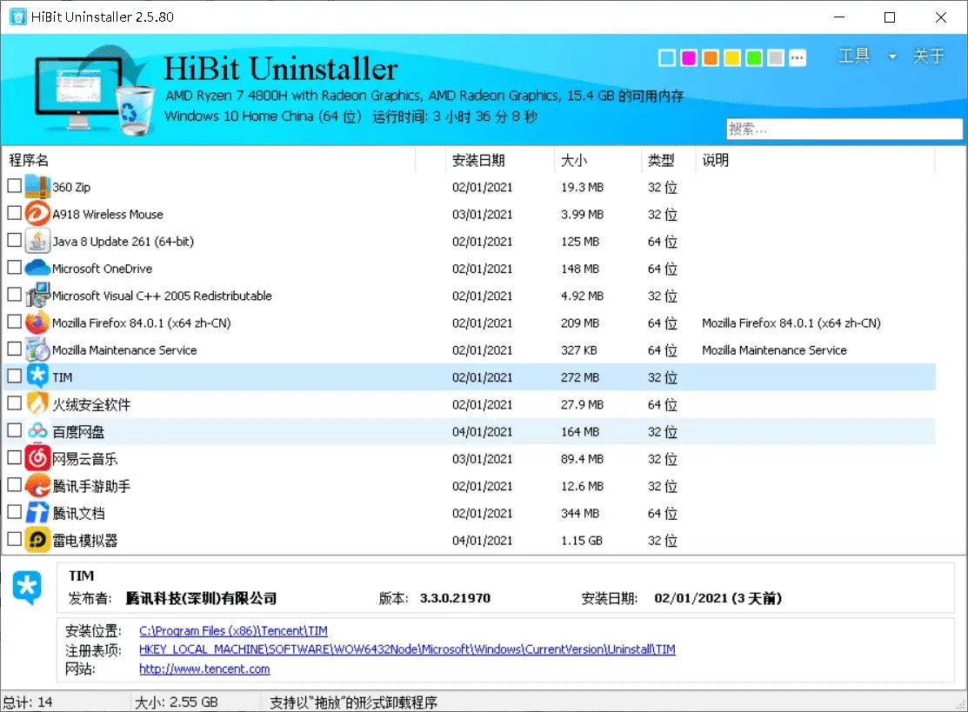Click the Mozilla Maintenance Service icon
968x712 pixels.
tap(37, 349)
